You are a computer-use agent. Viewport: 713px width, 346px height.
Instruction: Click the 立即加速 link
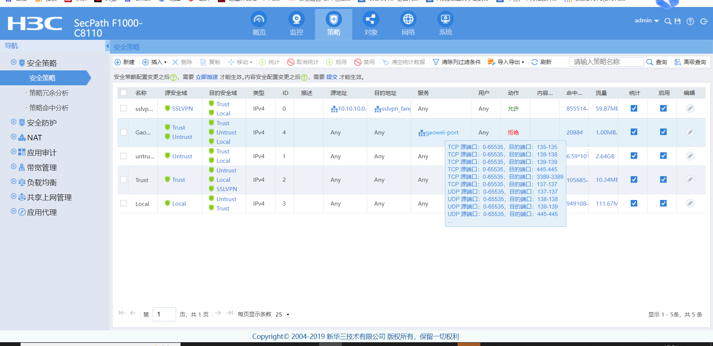pos(207,77)
